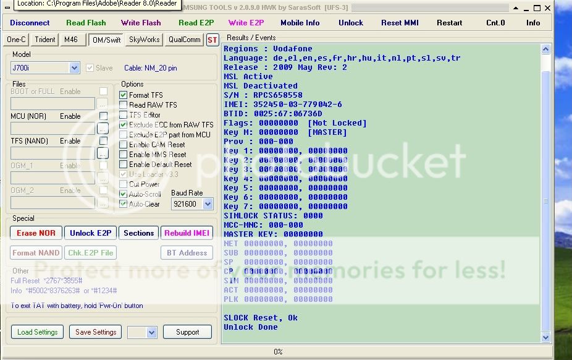Click the Cnt.0 toolbar item

point(495,23)
